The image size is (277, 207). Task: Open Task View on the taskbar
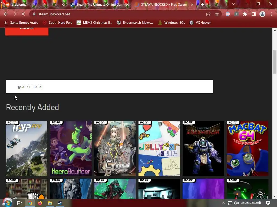pos(19,203)
